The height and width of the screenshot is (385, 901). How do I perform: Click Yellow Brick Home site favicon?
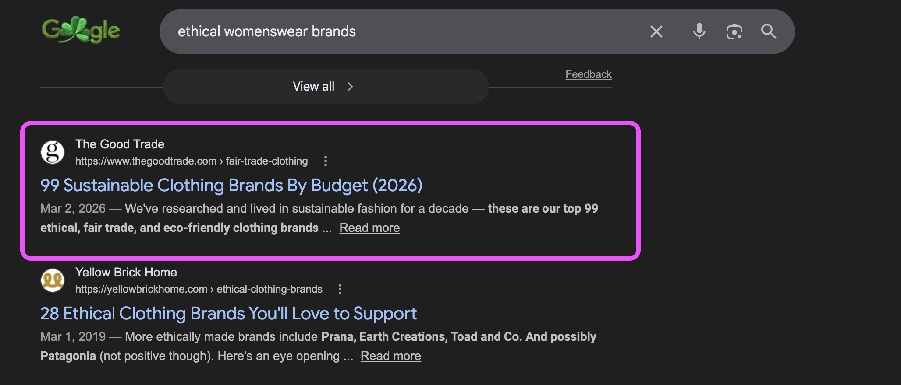(53, 280)
